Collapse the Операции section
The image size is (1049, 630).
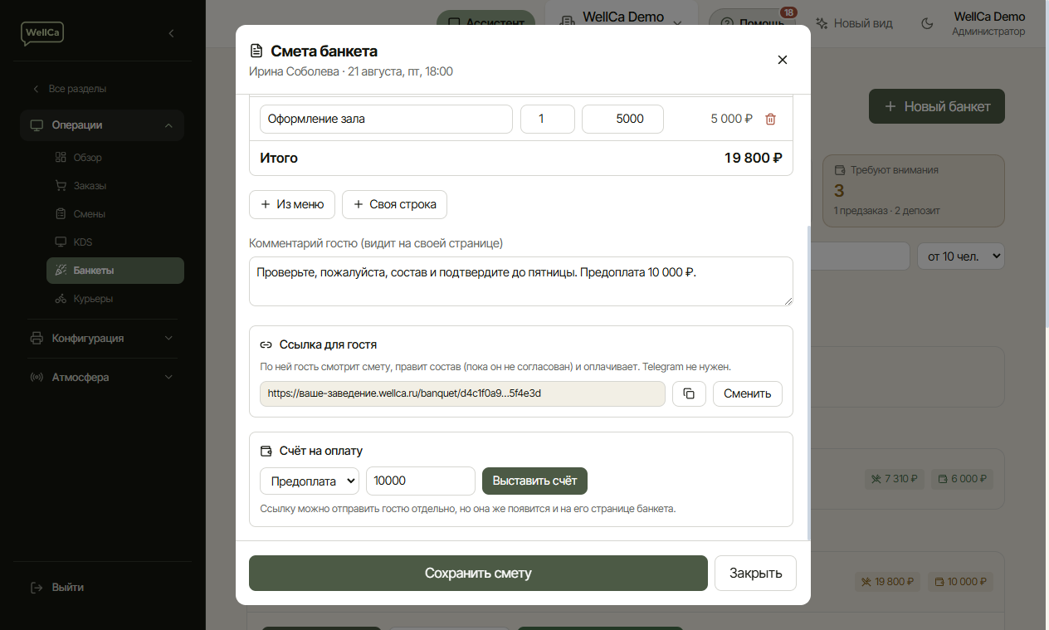[102, 125]
